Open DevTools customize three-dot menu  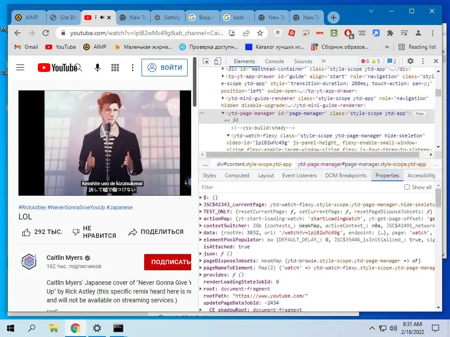coord(423,61)
